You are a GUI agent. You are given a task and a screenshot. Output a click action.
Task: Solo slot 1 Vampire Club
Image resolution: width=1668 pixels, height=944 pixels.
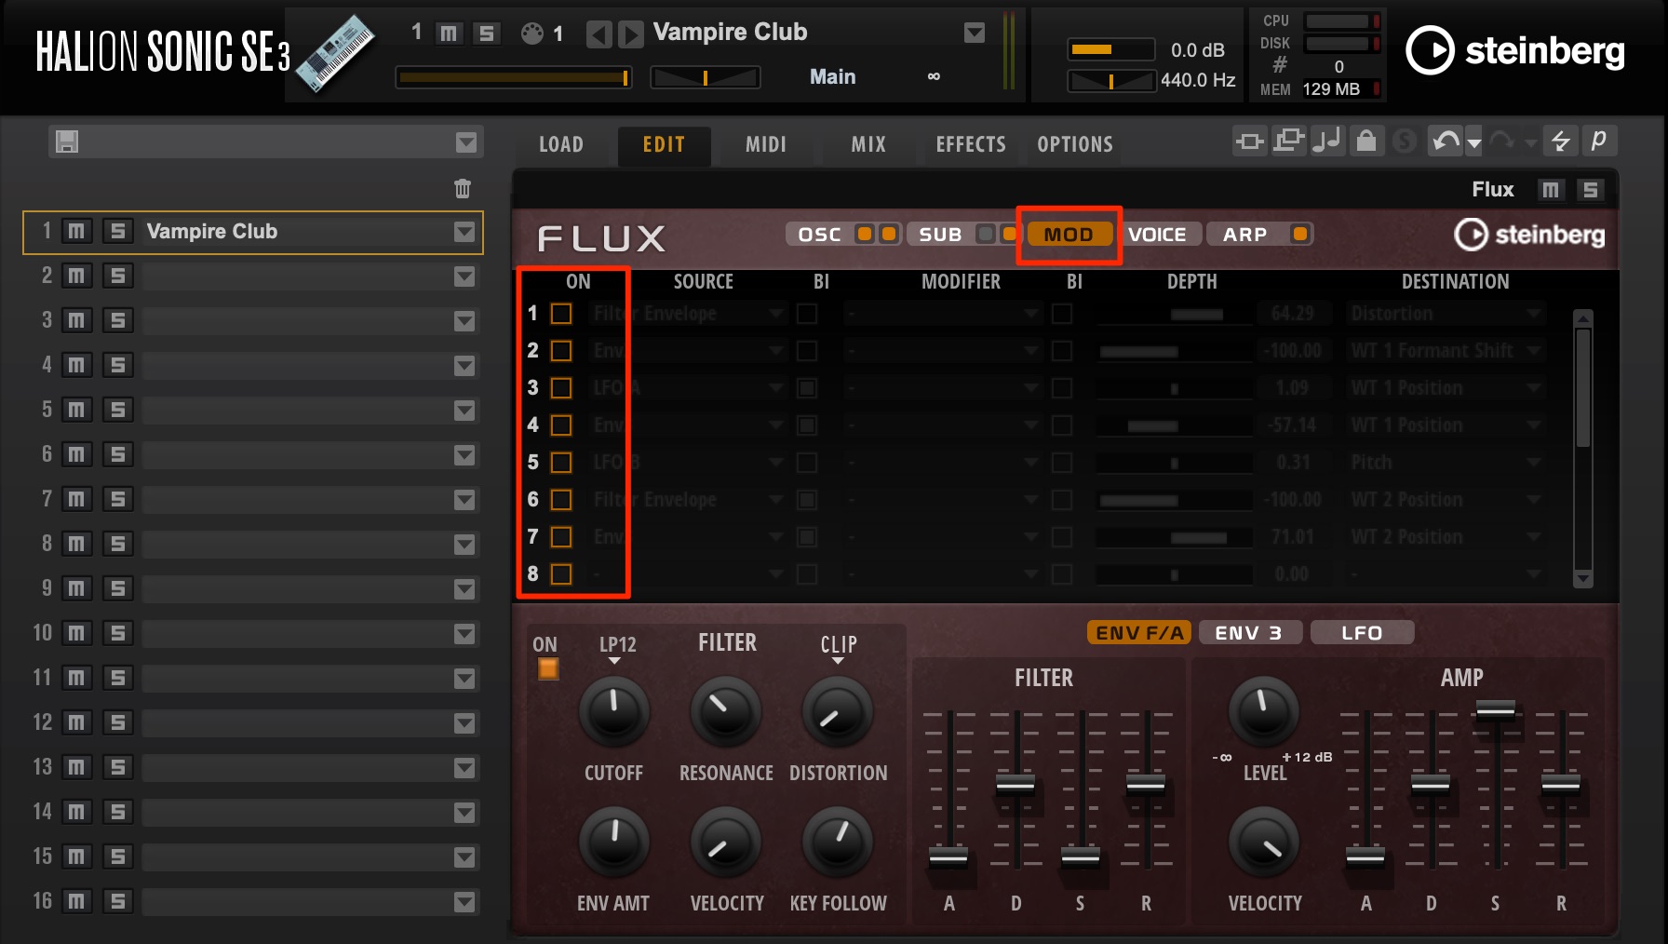click(x=117, y=232)
